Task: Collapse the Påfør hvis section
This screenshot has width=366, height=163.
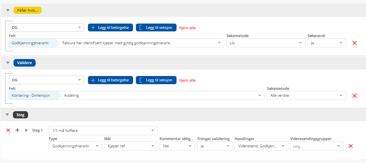Action: (8, 10)
